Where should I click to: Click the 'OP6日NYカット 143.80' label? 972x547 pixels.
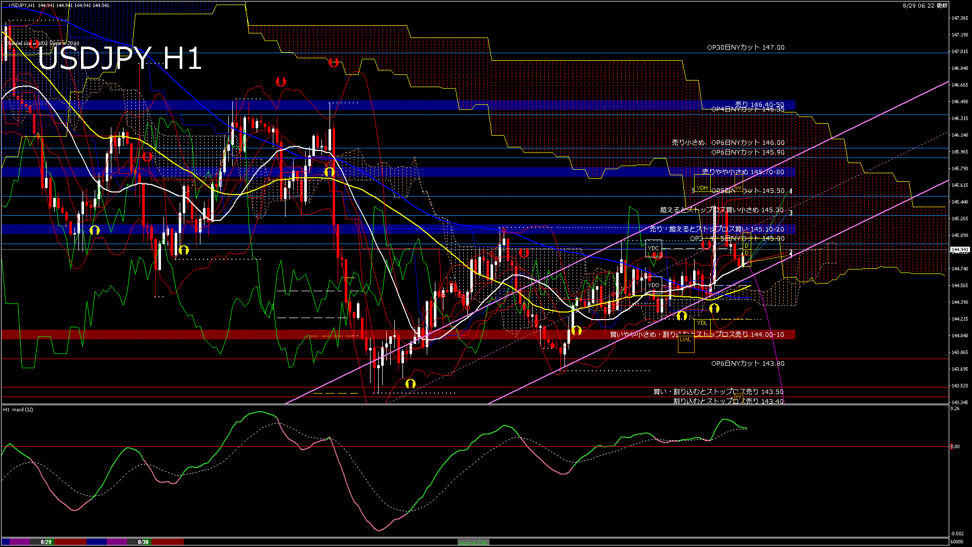point(748,364)
